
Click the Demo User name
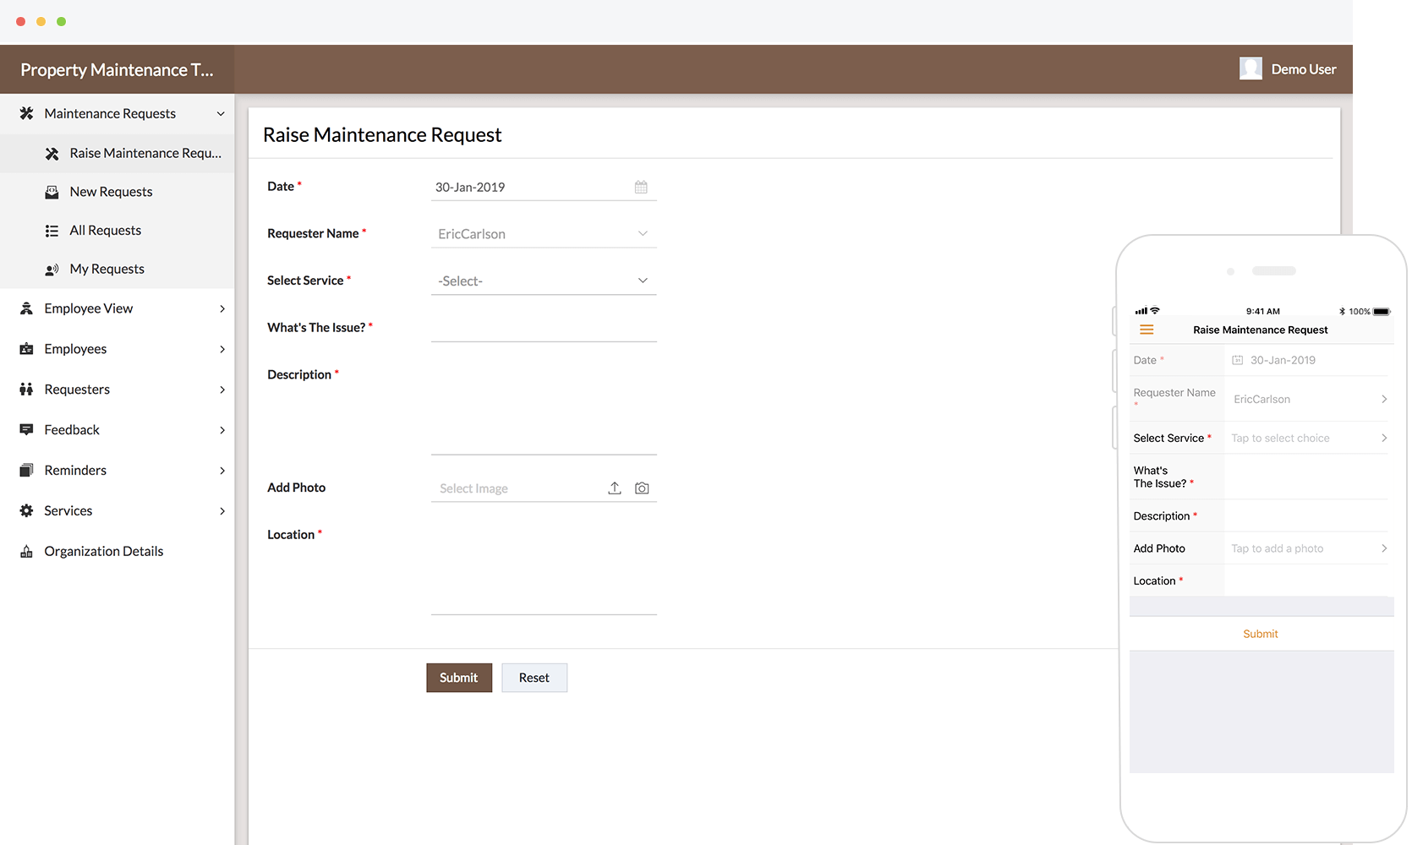1304,69
